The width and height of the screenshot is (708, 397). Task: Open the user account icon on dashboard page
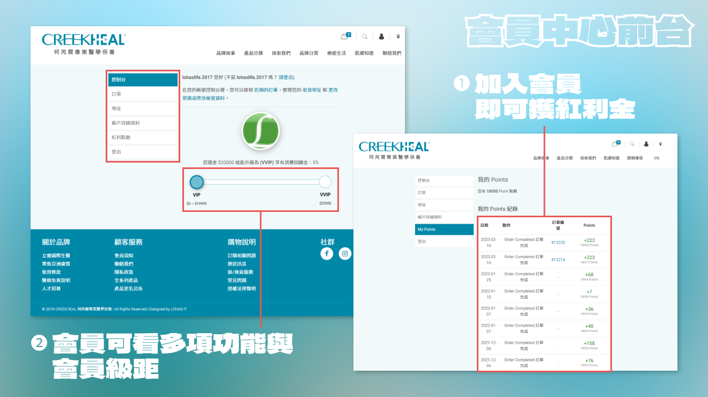point(381,36)
